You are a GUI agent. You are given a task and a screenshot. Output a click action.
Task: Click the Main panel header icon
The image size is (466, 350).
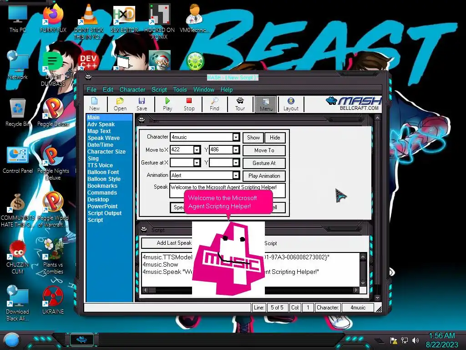click(x=142, y=120)
